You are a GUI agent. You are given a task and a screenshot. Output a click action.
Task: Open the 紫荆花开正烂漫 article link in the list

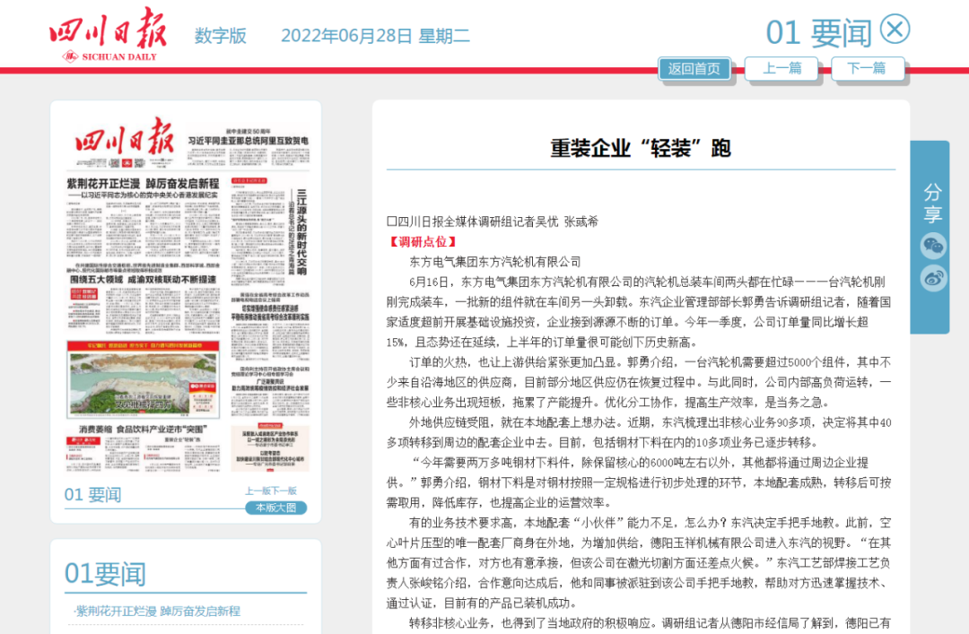pyautogui.click(x=157, y=611)
